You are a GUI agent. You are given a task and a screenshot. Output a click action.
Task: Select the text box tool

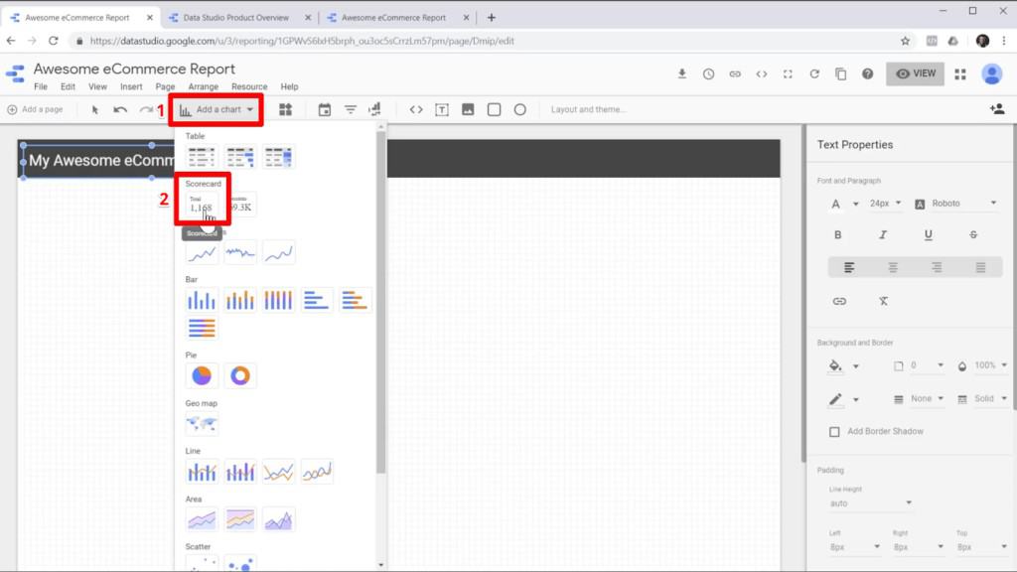click(x=442, y=109)
